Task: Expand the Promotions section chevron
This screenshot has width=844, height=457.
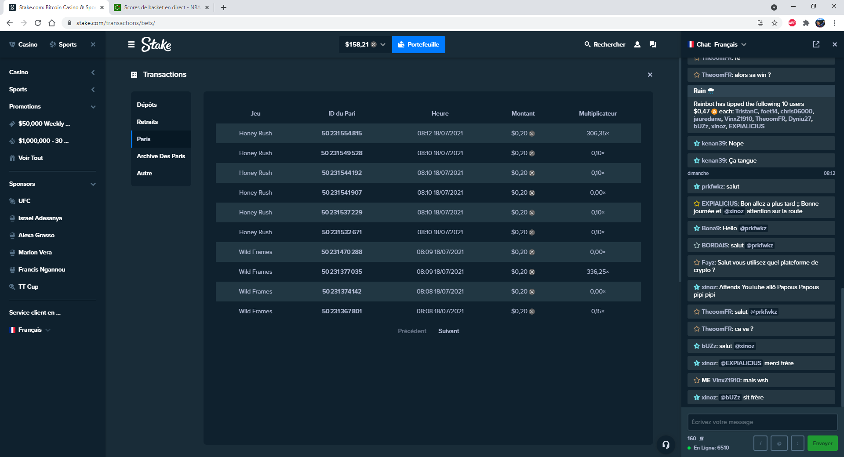Action: (93, 107)
